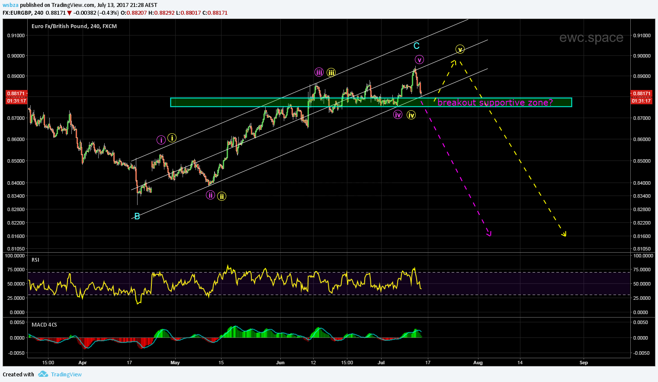Click the yellow circled iv wave label

click(411, 115)
